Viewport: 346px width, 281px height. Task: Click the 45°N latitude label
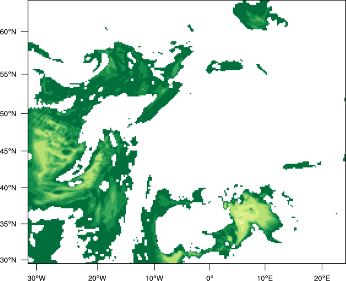(8, 151)
